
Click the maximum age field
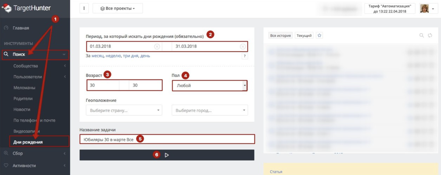tap(145, 85)
